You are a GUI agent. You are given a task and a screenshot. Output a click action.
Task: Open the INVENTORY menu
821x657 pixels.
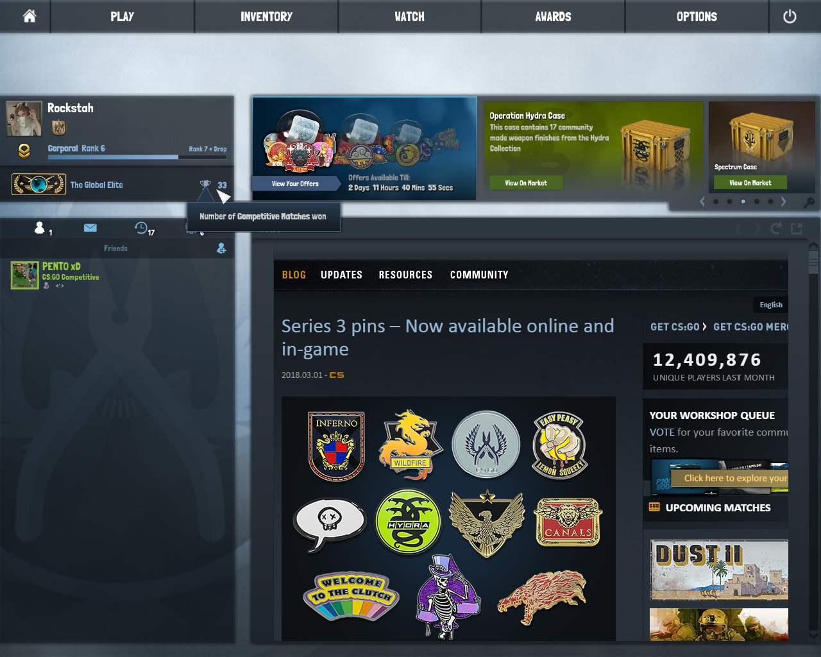266,17
